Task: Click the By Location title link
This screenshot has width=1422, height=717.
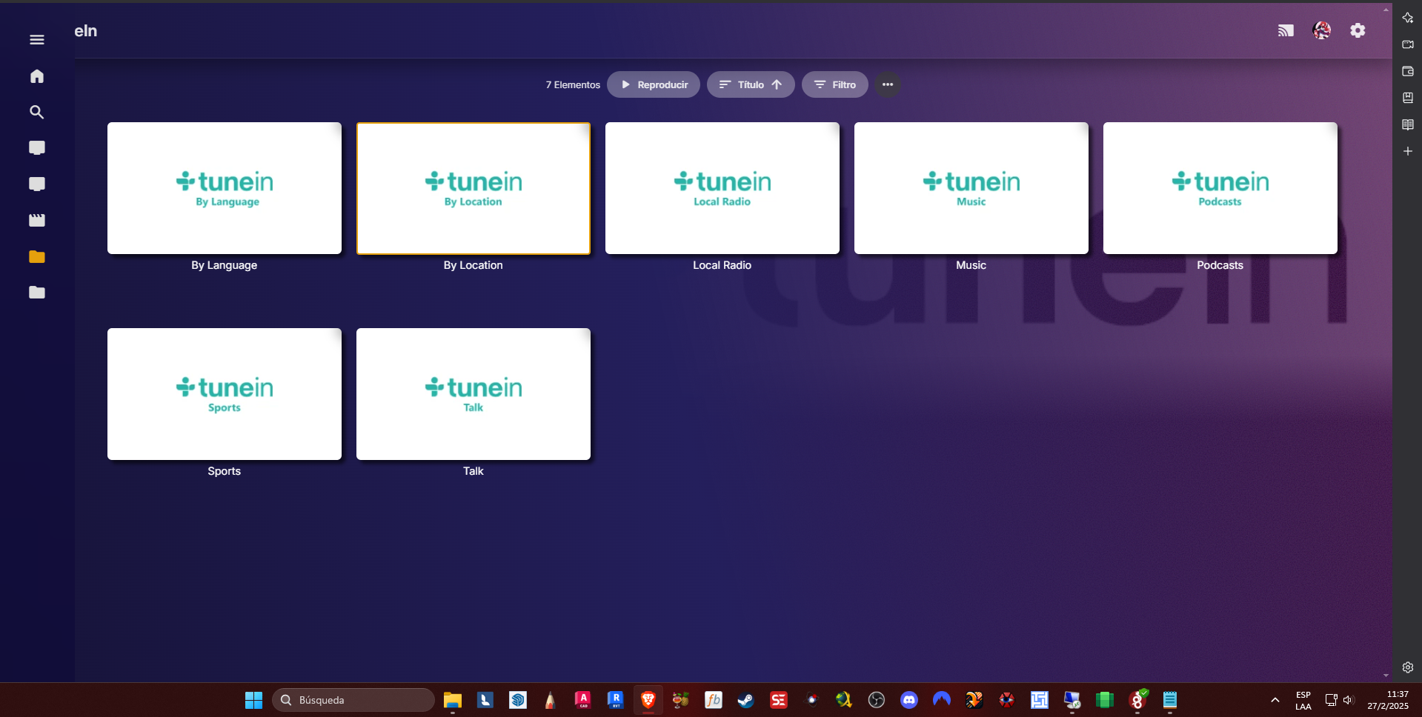Action: (474, 265)
